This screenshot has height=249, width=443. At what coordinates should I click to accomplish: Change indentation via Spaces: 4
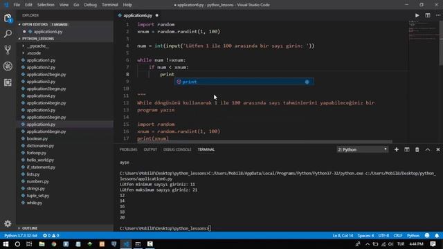[365, 235]
